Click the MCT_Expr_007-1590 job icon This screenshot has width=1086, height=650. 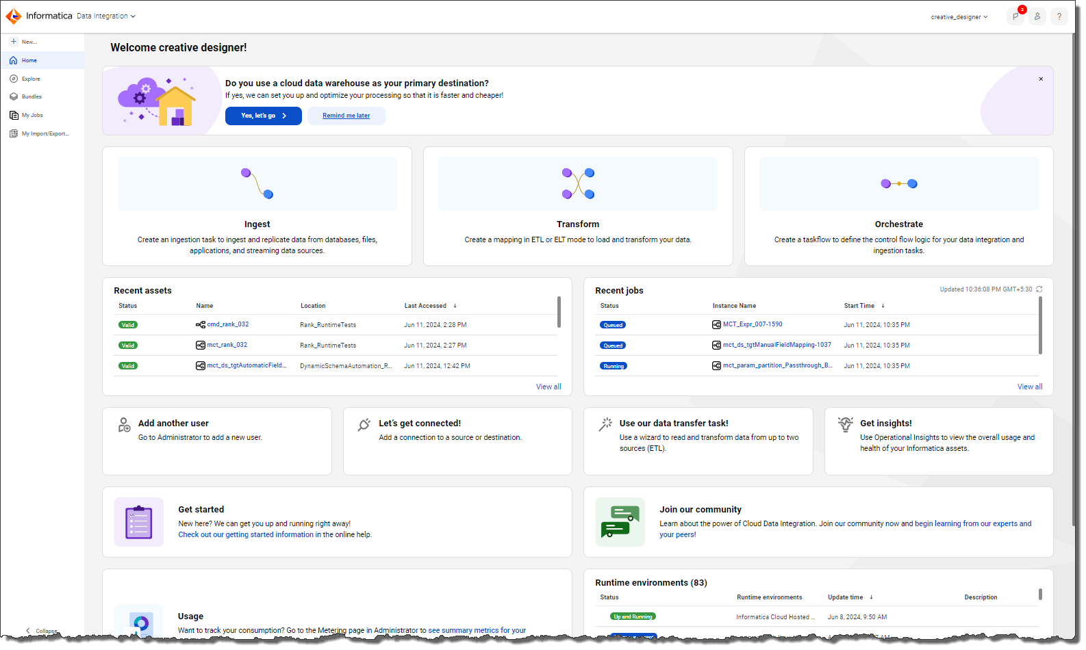[716, 325]
